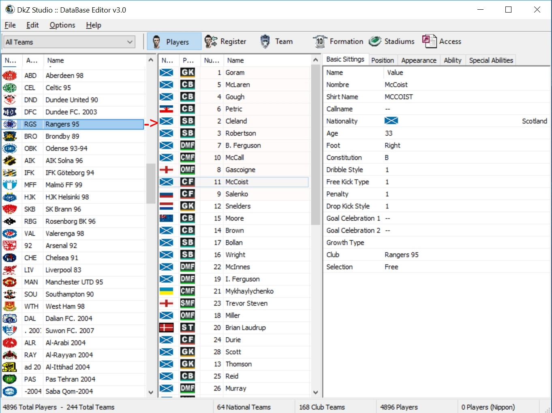The height and width of the screenshot is (413, 552).
Task: Switch to the Appearance tab
Action: 419,60
